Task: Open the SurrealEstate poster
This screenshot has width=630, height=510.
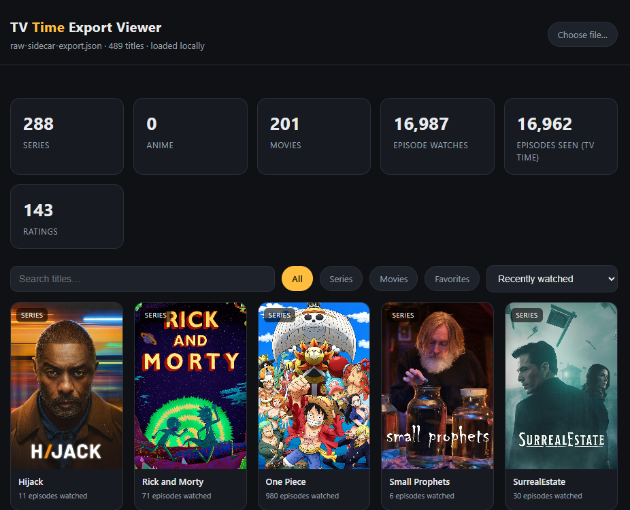Action: (x=561, y=386)
